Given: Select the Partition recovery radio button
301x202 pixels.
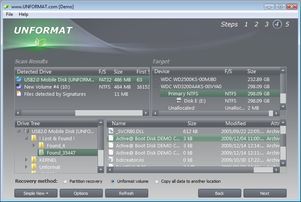Looking at the screenshot, I should 65,181.
